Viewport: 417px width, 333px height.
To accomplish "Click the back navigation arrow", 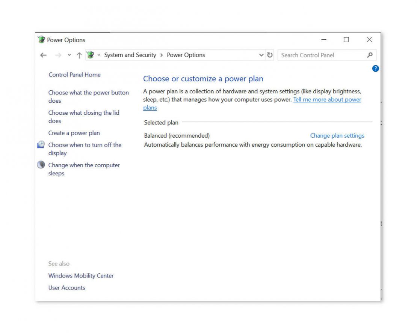I will (43, 55).
